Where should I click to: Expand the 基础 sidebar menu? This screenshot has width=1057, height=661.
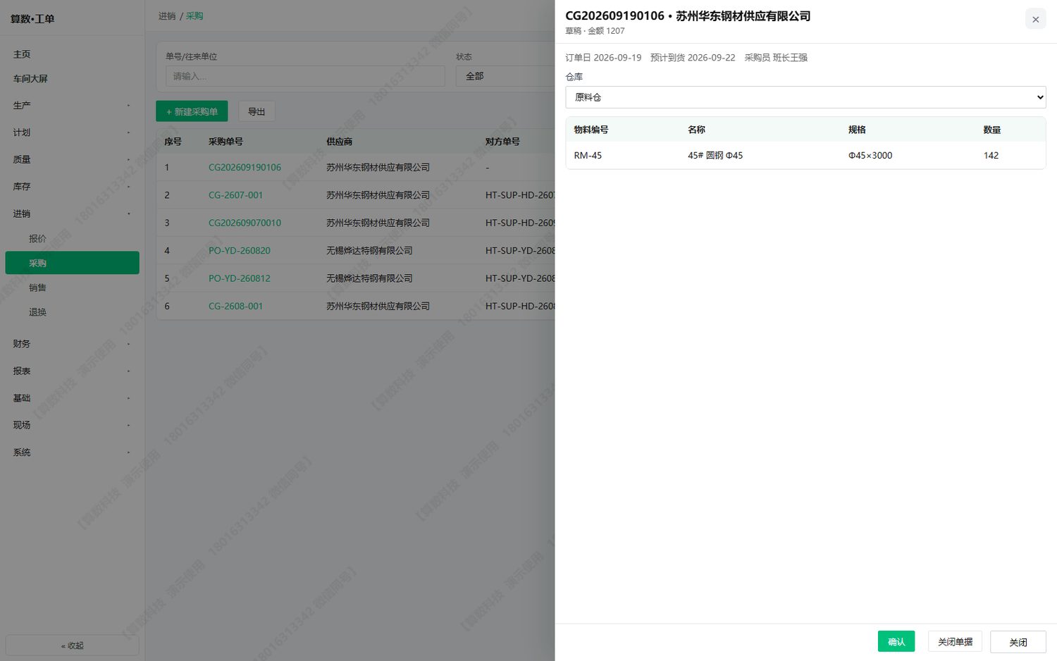[72, 398]
